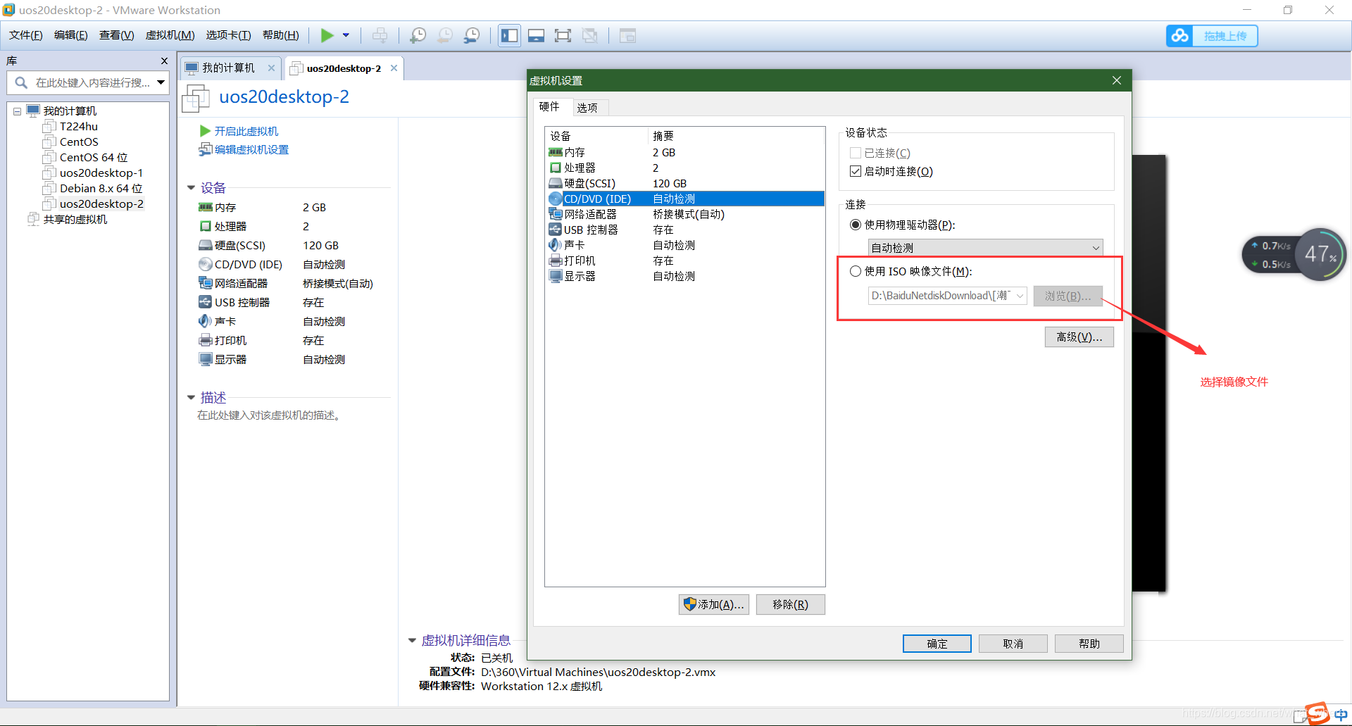Select 处理器 row in dialog hardware list

(684, 168)
